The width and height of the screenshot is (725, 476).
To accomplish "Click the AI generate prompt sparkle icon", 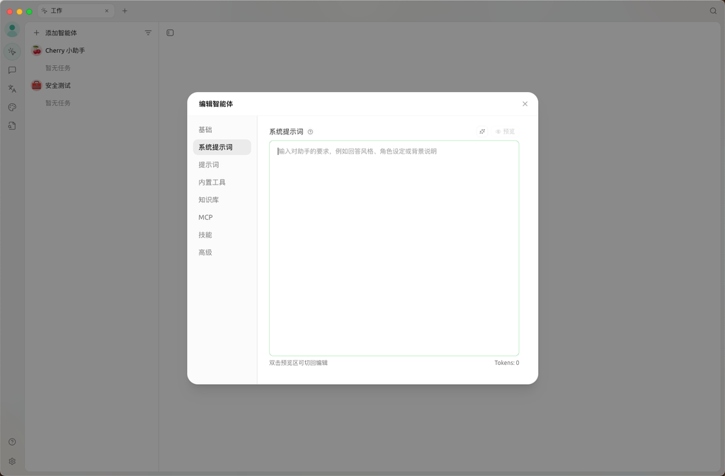I will (x=482, y=132).
